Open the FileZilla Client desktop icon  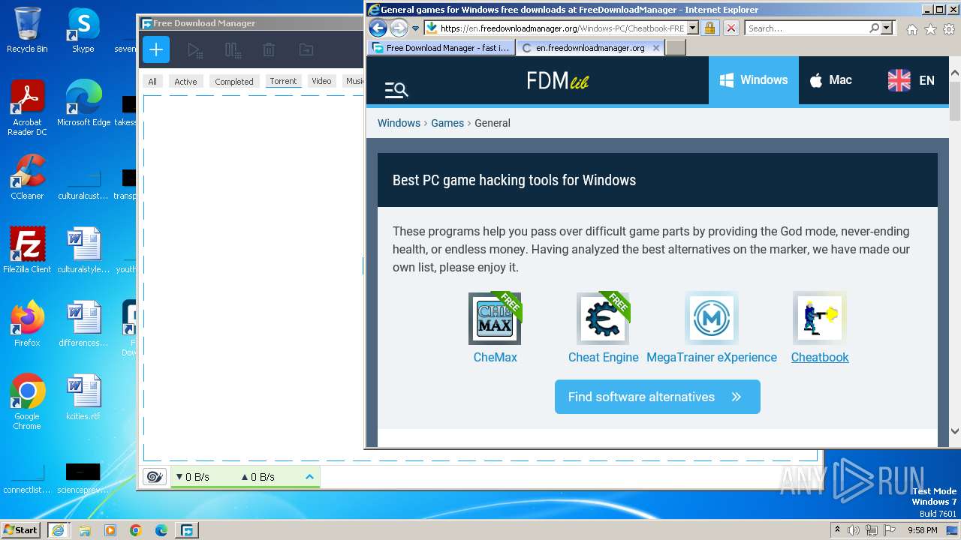point(27,250)
